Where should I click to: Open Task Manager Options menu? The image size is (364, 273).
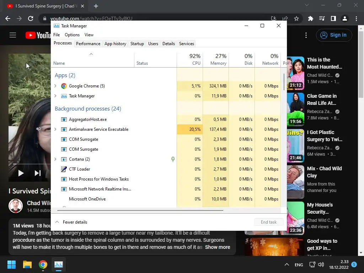[72, 35]
